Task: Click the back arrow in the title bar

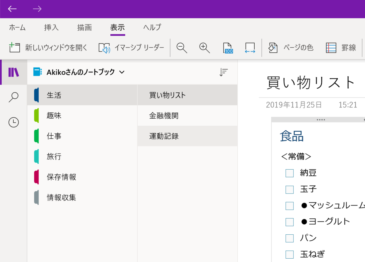Action: pos(12,9)
